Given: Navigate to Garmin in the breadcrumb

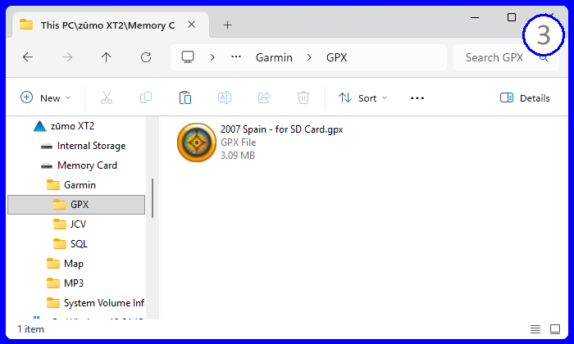Looking at the screenshot, I should coord(274,57).
